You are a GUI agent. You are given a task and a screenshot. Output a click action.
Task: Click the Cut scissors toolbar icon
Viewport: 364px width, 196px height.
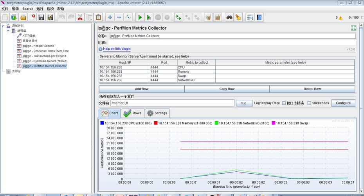coord(80,17)
